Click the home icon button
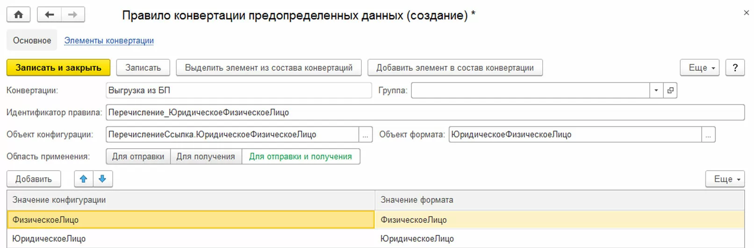Image resolution: width=754 pixels, height=248 pixels. click(x=18, y=15)
